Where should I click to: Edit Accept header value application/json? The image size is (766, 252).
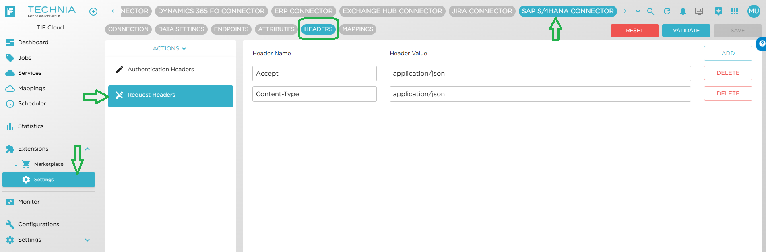(x=540, y=73)
